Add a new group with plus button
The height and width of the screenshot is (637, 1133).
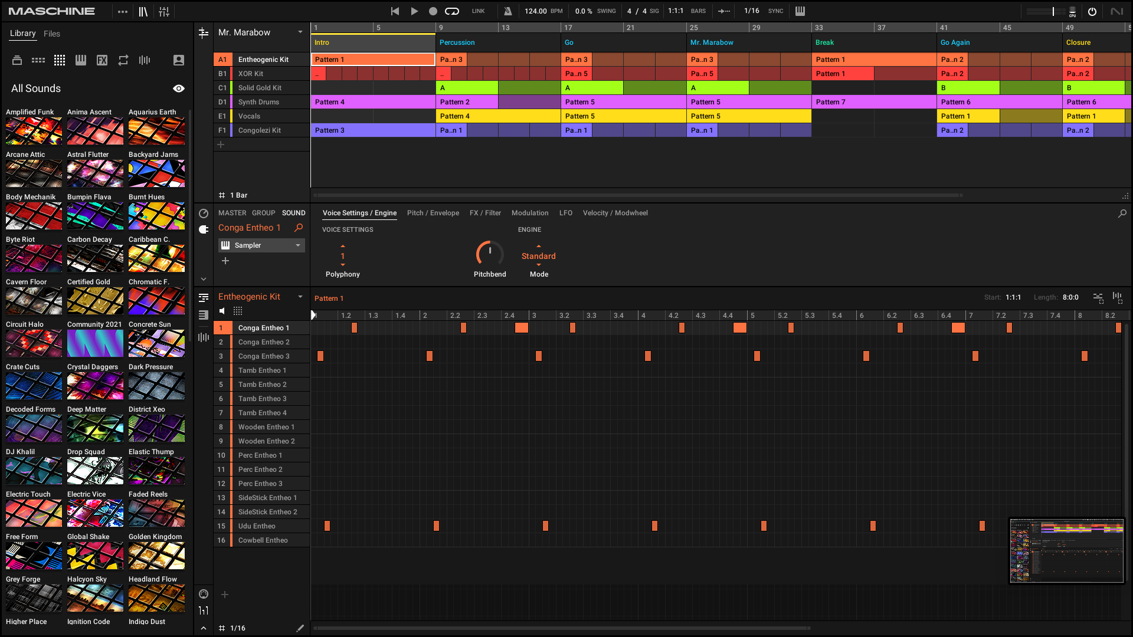click(x=221, y=145)
